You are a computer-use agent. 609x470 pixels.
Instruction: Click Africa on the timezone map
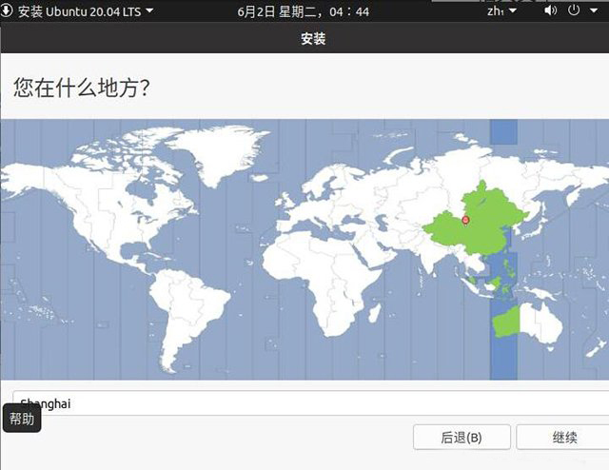coord(323,280)
